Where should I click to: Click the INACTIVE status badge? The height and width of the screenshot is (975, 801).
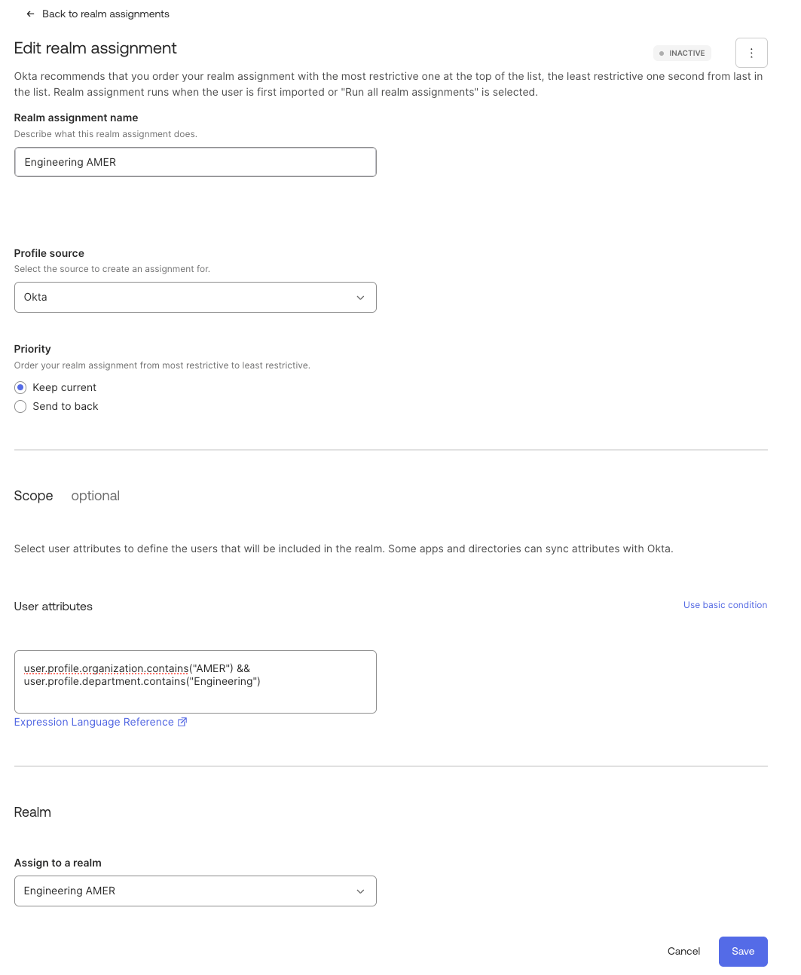click(682, 53)
